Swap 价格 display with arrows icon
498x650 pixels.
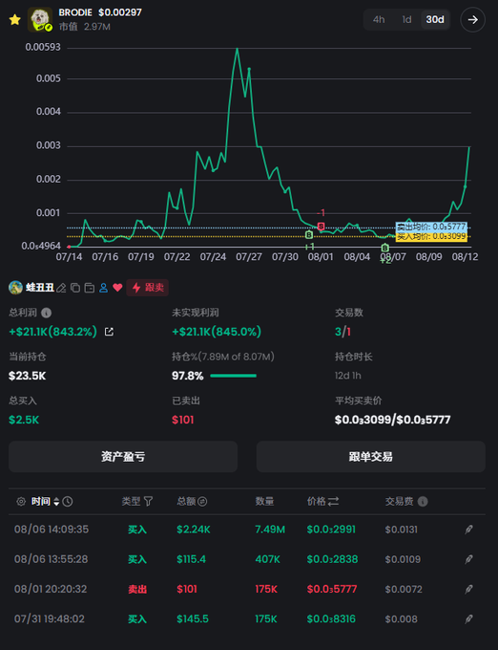(333, 502)
